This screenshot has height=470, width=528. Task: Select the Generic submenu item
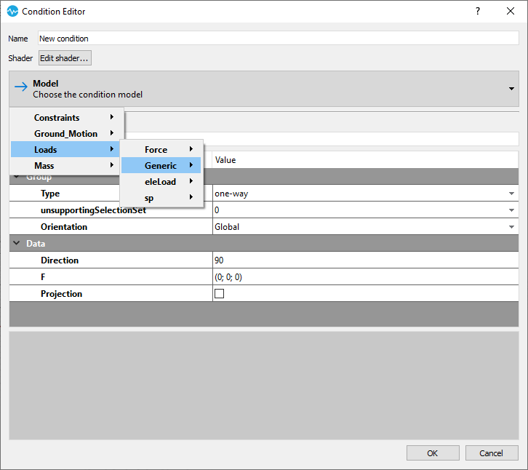161,166
